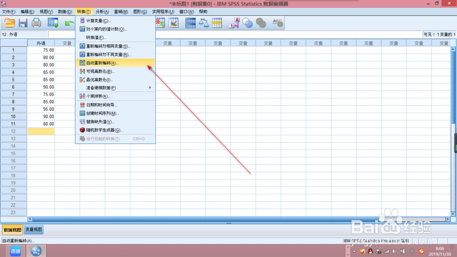This screenshot has height=257, width=457.
Task: Click the green Undo arrow icon
Action: 69,23
